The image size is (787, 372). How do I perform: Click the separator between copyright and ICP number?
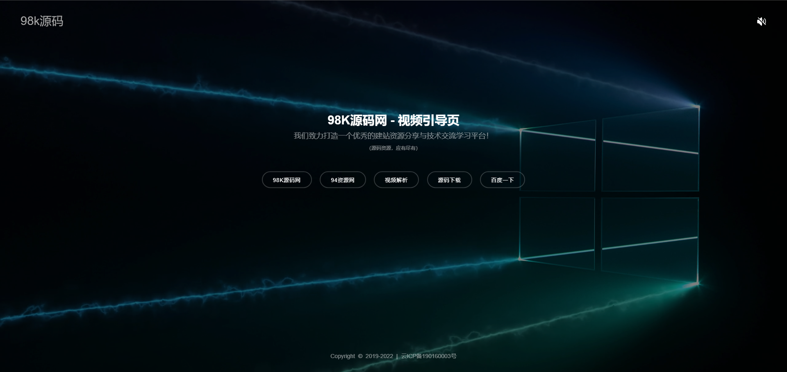[397, 356]
